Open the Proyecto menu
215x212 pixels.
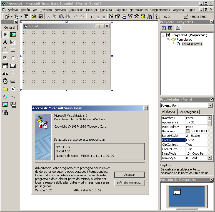click(46, 10)
